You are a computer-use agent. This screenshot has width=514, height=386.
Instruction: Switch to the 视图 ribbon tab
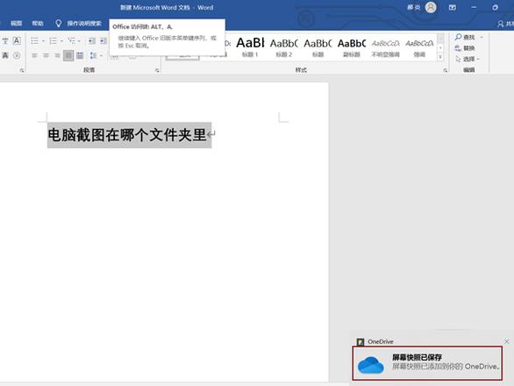(x=16, y=24)
